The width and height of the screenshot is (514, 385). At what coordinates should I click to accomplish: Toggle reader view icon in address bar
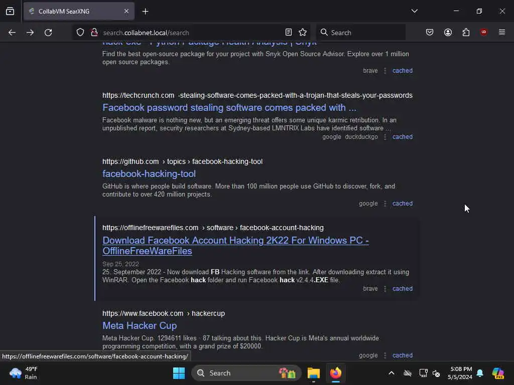click(x=289, y=32)
